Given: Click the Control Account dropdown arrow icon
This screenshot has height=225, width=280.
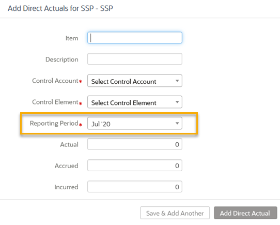Looking at the screenshot, I should (x=177, y=81).
